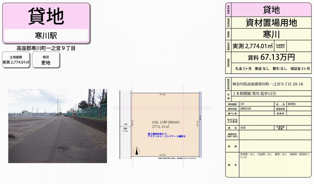Viewport: 314px width, 184px height.
Task: Open the road photo thumbnail
Action: (x=57, y=126)
